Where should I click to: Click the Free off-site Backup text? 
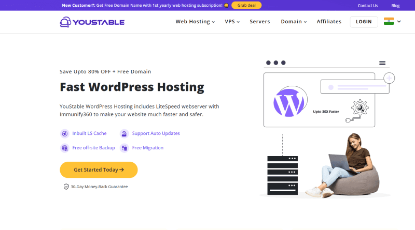tap(93, 148)
